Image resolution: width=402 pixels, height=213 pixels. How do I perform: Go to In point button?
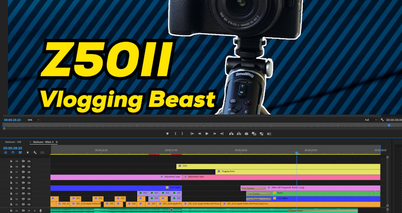192,134
